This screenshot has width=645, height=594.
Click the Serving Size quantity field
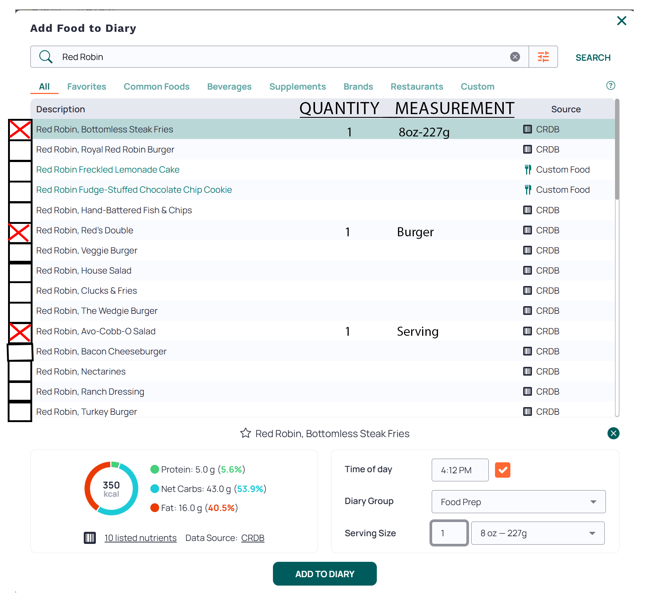click(x=449, y=533)
